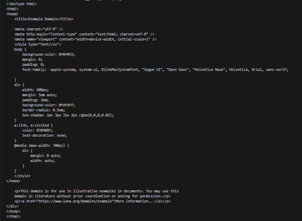Click the Example Domain title text
Screen dimensions: 302x221
pyautogui.click(x=44, y=19)
